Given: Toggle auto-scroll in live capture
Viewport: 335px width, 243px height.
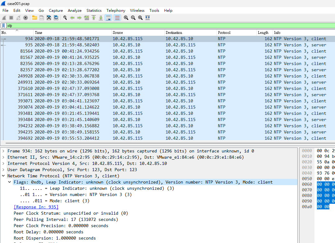Looking at the screenshot, I should 108,18.
